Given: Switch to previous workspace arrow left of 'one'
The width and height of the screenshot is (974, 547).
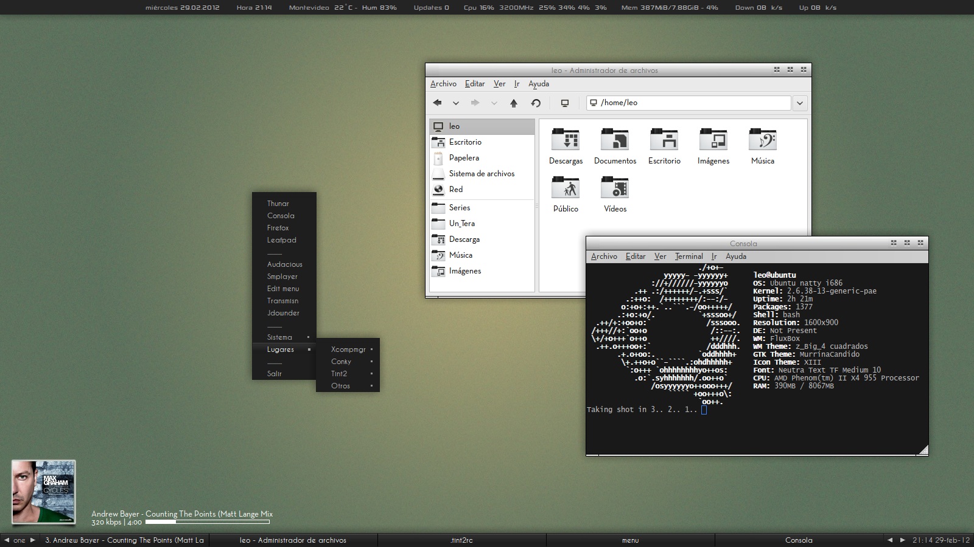Looking at the screenshot, I should (7, 540).
